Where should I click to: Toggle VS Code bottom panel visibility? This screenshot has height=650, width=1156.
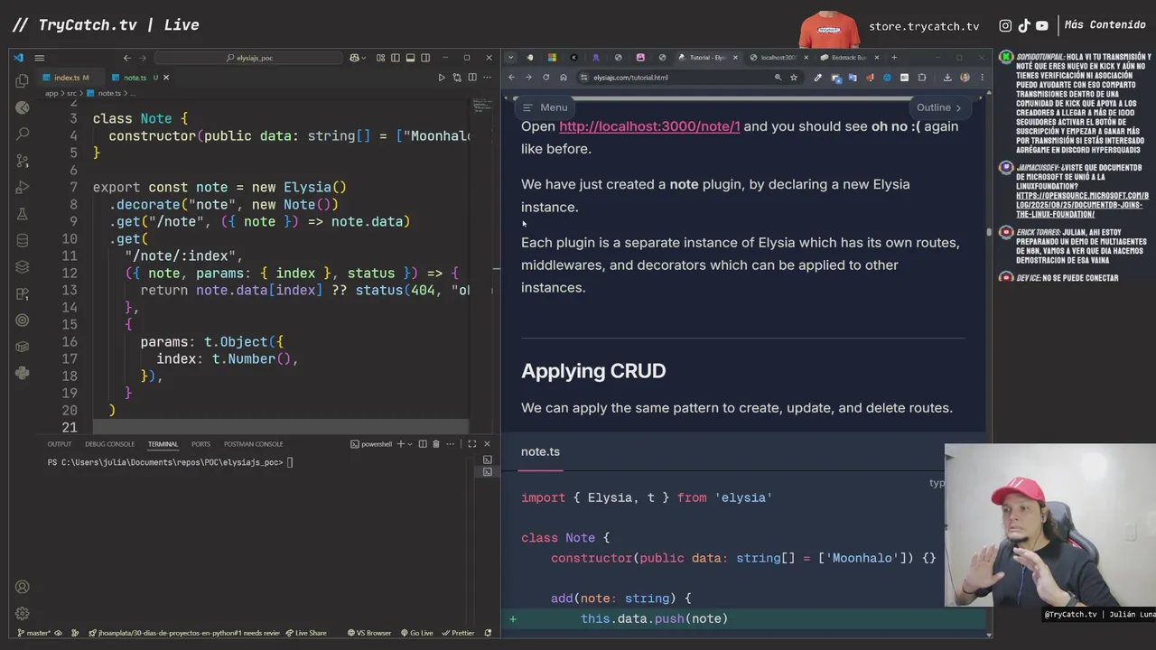[x=410, y=58]
